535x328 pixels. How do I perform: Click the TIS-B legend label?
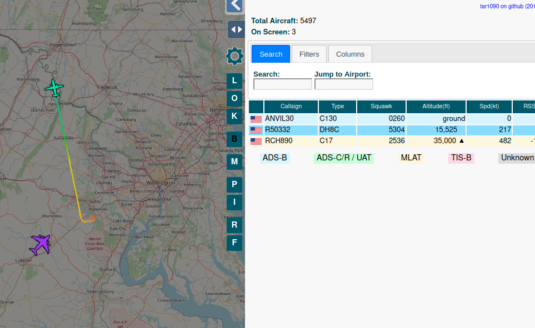click(461, 158)
